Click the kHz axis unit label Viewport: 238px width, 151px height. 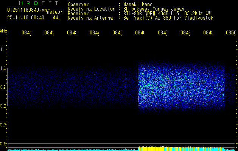(x=4, y=31)
